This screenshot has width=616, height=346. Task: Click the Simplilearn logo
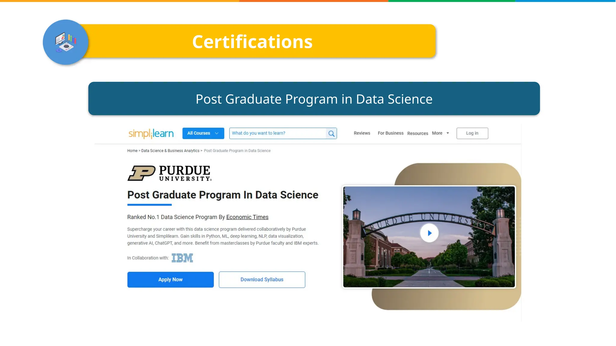click(151, 133)
